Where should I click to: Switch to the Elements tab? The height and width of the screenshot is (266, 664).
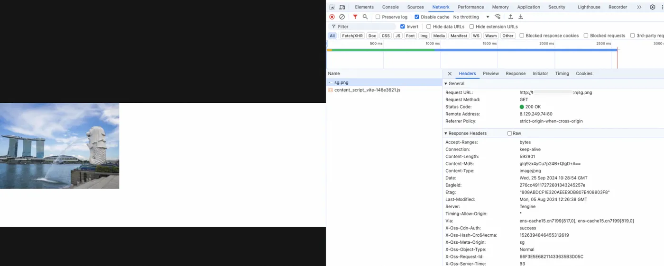tap(364, 7)
